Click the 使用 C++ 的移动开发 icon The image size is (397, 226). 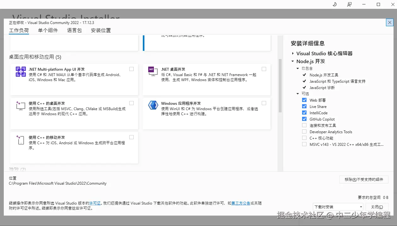tap(20, 140)
